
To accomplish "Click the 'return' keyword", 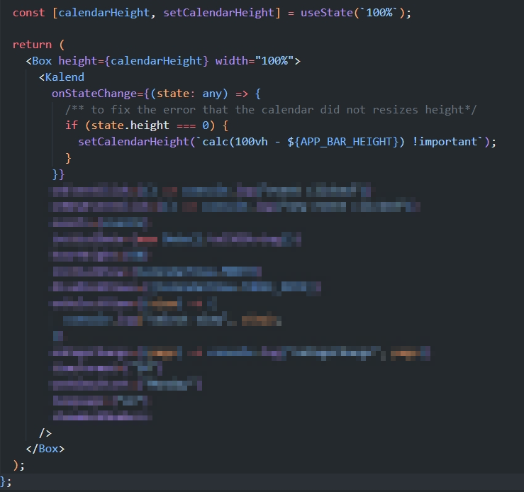I will pyautogui.click(x=32, y=45).
